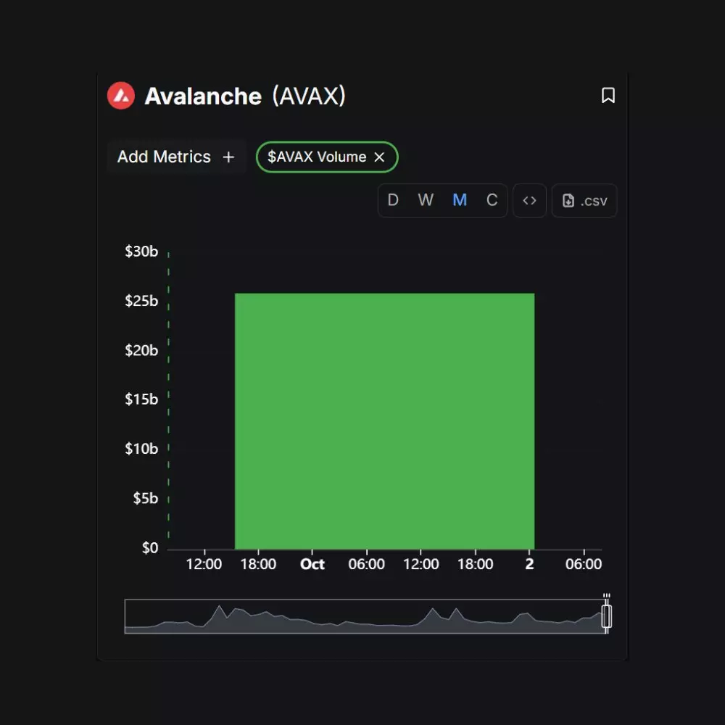Screen dimensions: 725x725
Task: Click the (AVAX) ticker symbol
Action: coord(309,96)
